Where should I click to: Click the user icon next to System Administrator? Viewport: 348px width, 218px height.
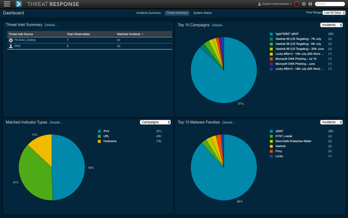[259, 4]
